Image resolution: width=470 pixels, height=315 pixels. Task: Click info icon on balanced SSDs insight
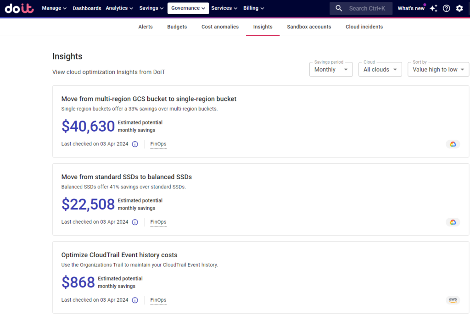pyautogui.click(x=135, y=222)
